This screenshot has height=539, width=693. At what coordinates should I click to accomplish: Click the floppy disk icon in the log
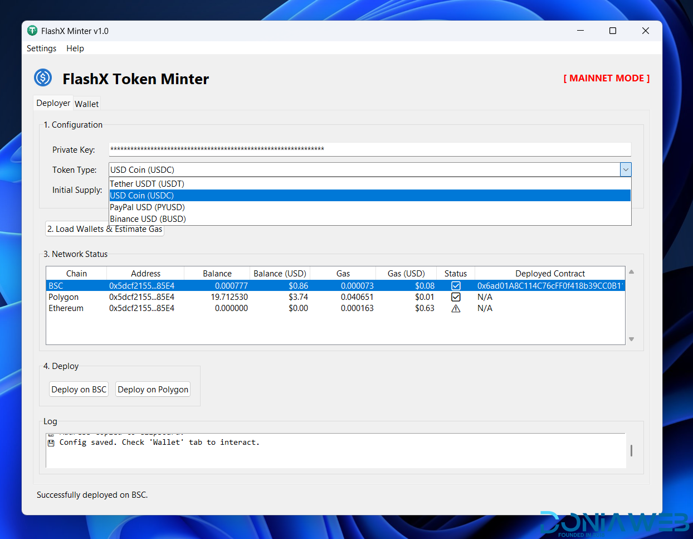click(51, 443)
